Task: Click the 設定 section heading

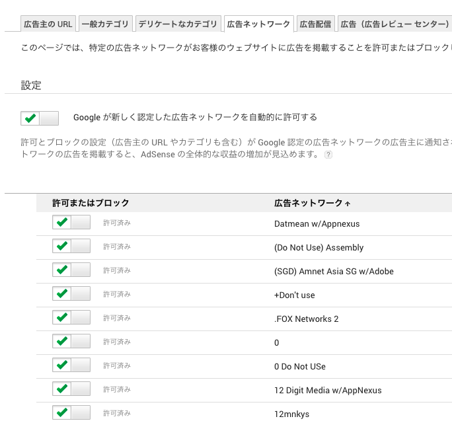Action: pyautogui.click(x=31, y=85)
